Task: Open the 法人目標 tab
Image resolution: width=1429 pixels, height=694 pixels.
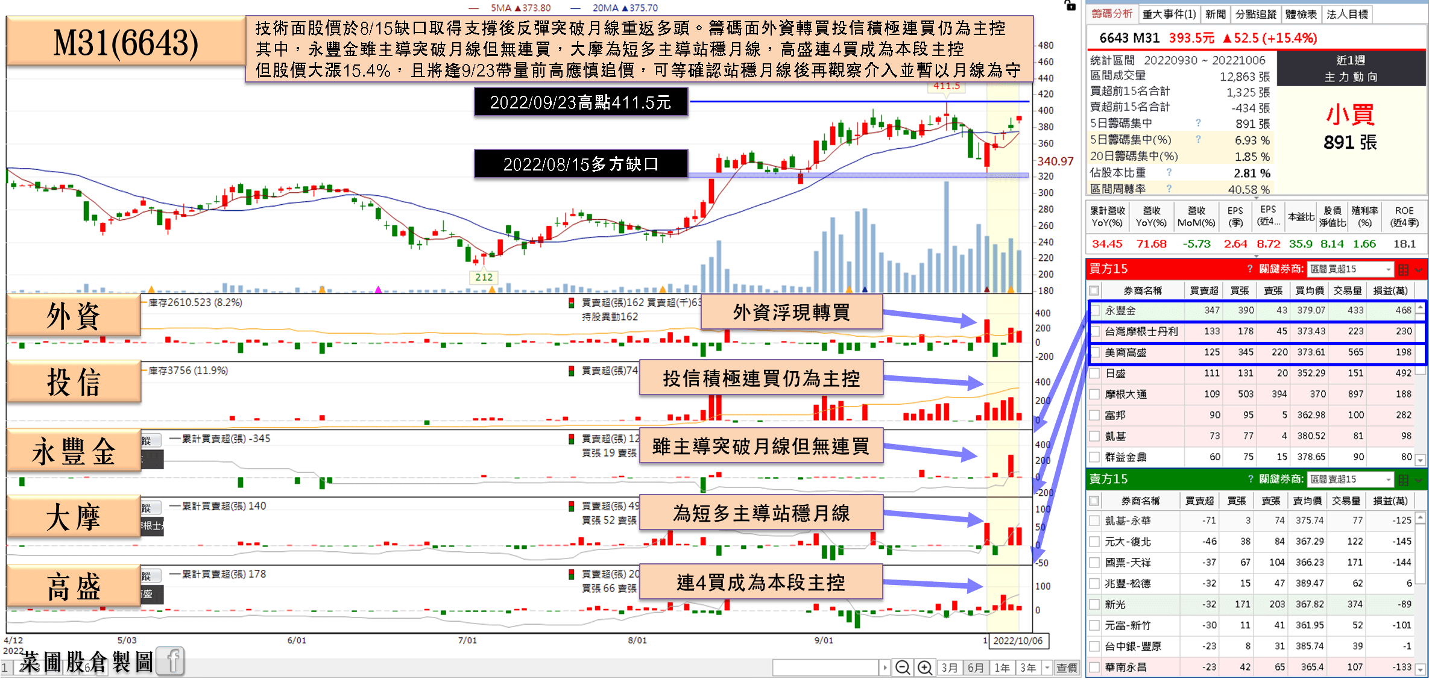Action: [1347, 14]
